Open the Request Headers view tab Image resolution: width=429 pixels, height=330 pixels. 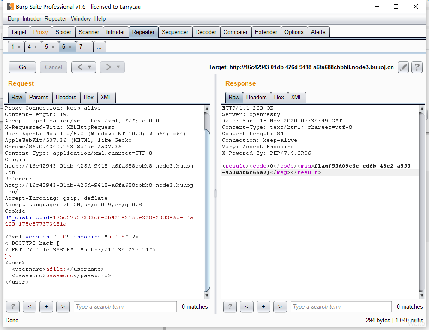click(66, 97)
